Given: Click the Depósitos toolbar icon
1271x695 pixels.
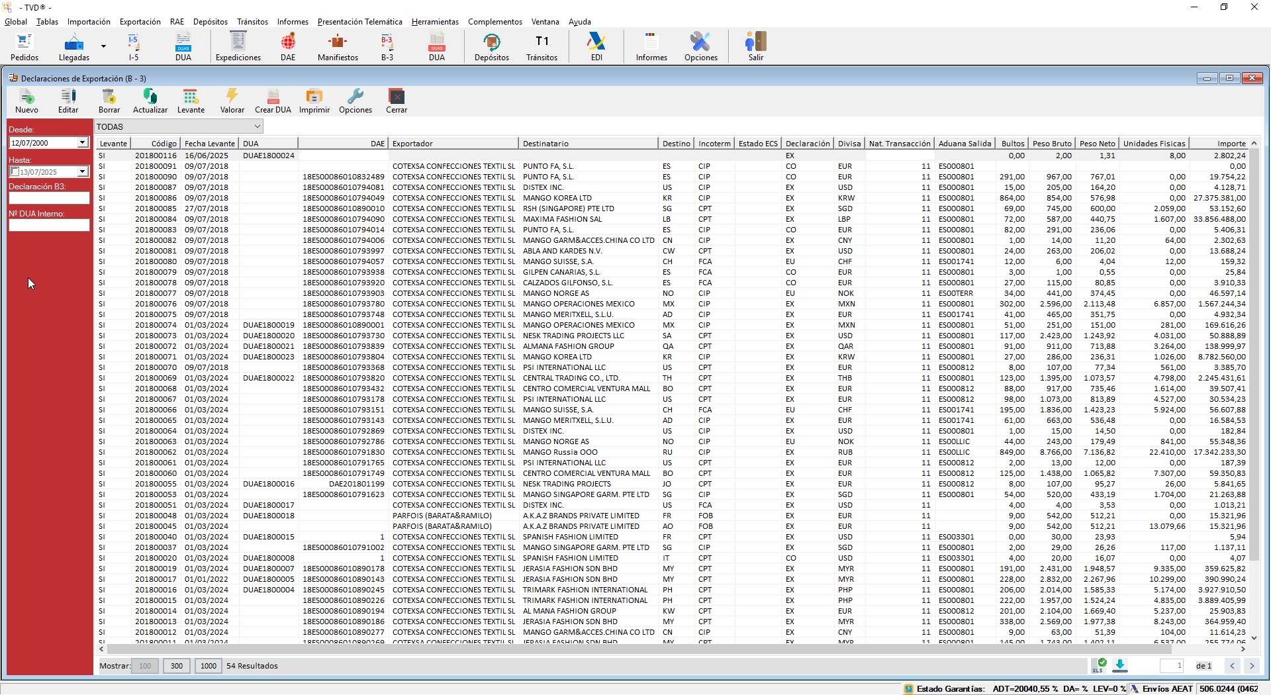Looking at the screenshot, I should (492, 47).
